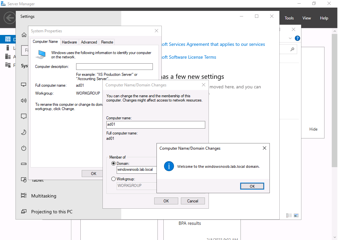Image resolution: width=338 pixels, height=240 pixels.
Task: Click the Server Manager back arrow button
Action: coord(10,18)
